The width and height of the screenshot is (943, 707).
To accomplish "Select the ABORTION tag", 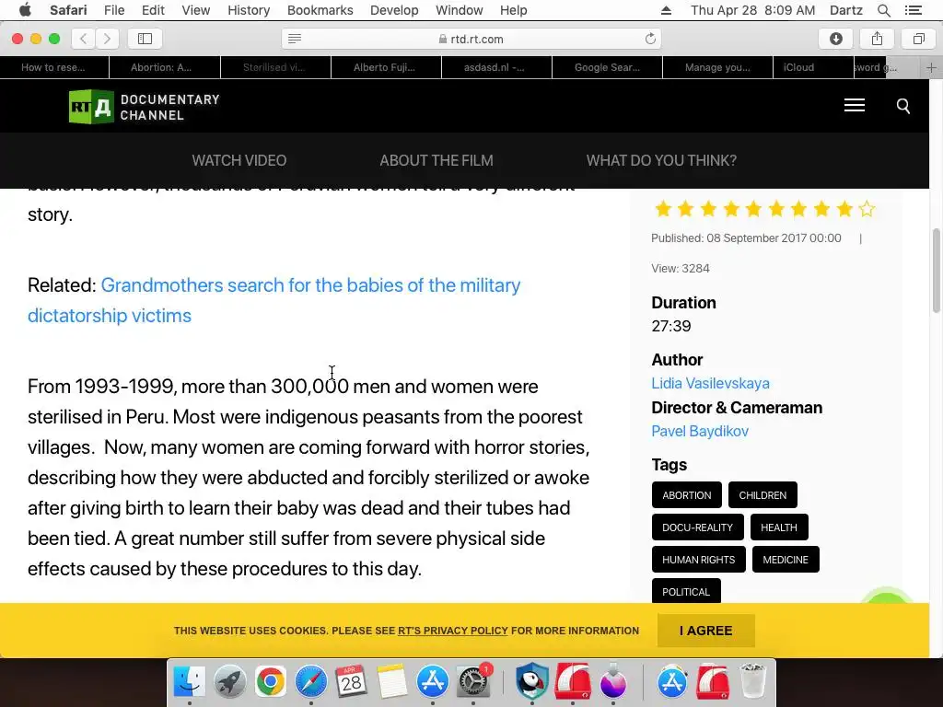I will click(686, 494).
